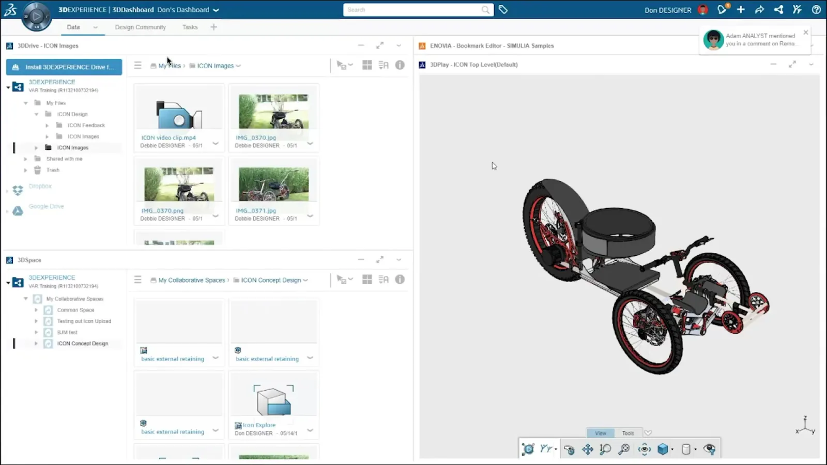The width and height of the screenshot is (827, 465).
Task: Open 3DDrive selection actions dropdown
Action: [x=345, y=65]
